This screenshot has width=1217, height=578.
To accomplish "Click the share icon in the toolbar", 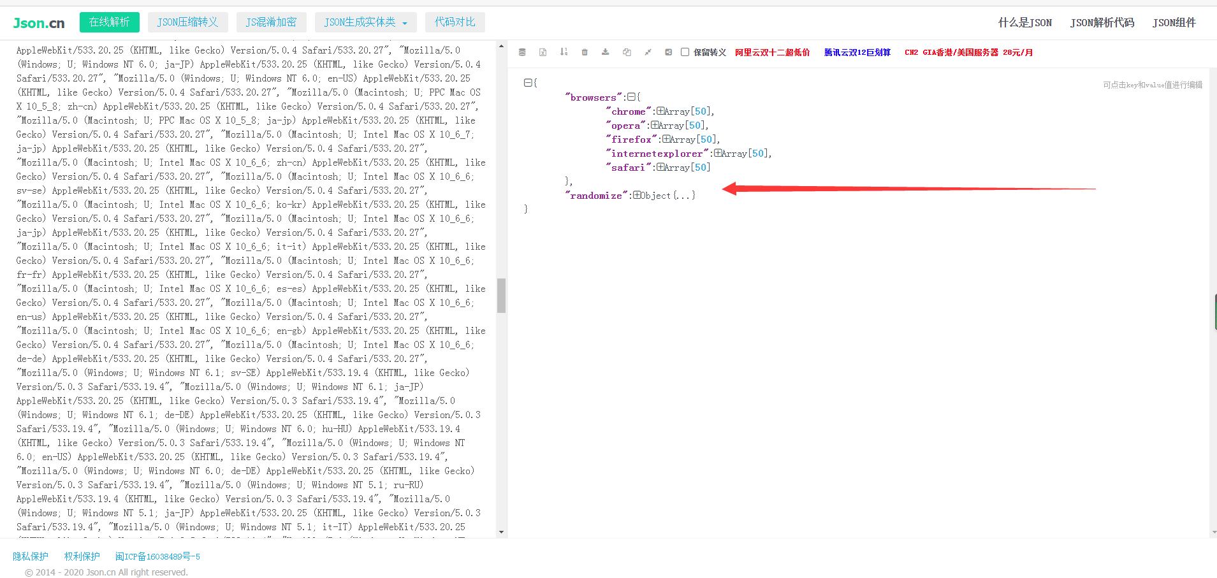I will click(668, 52).
